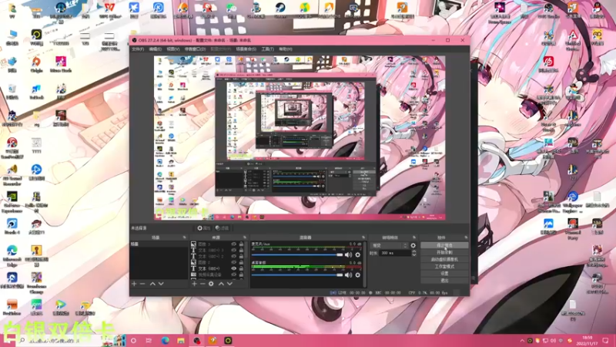Move scene down in scenes list
This screenshot has width=616, height=347.
tap(161, 284)
